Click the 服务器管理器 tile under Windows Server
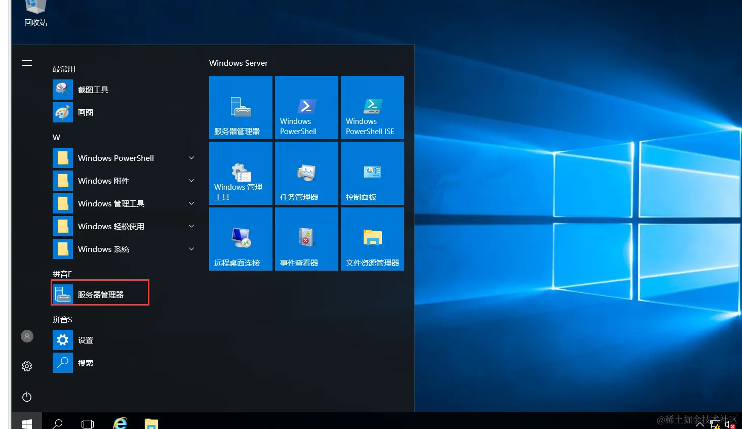The image size is (742, 429). (241, 107)
